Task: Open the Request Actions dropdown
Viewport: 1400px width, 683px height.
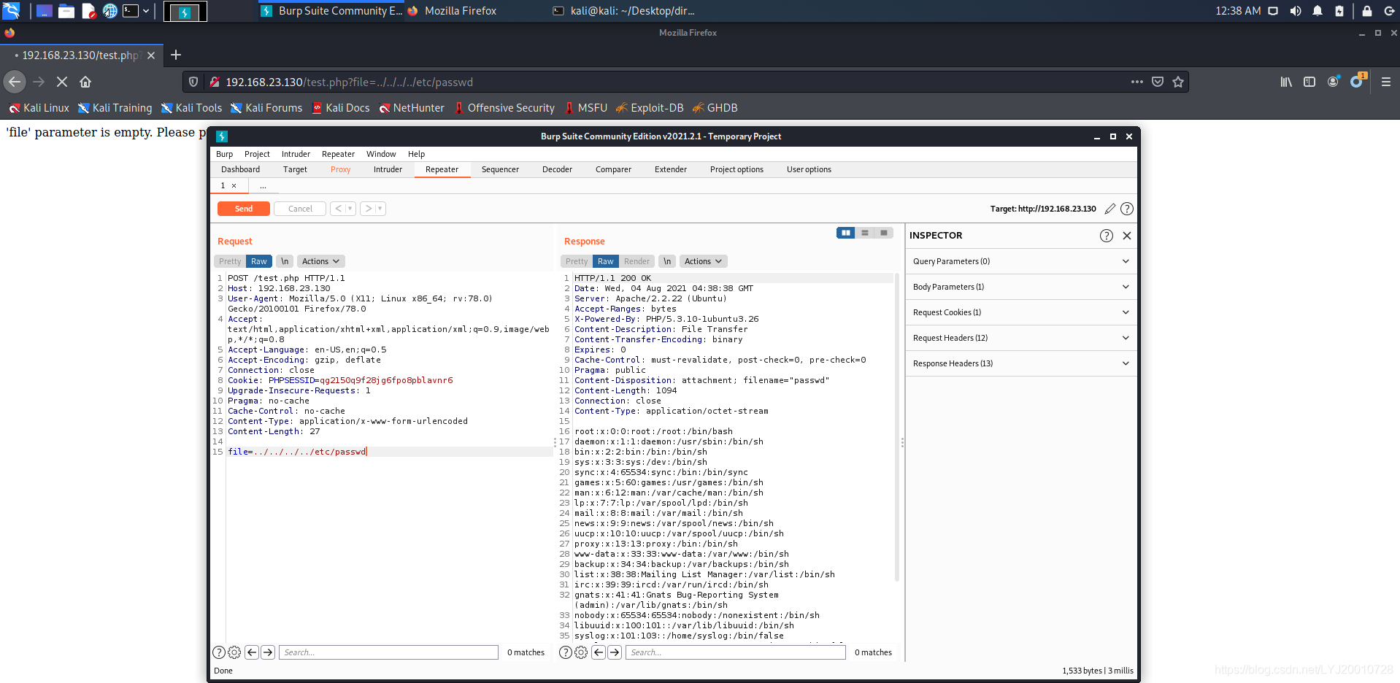Action: (x=321, y=261)
